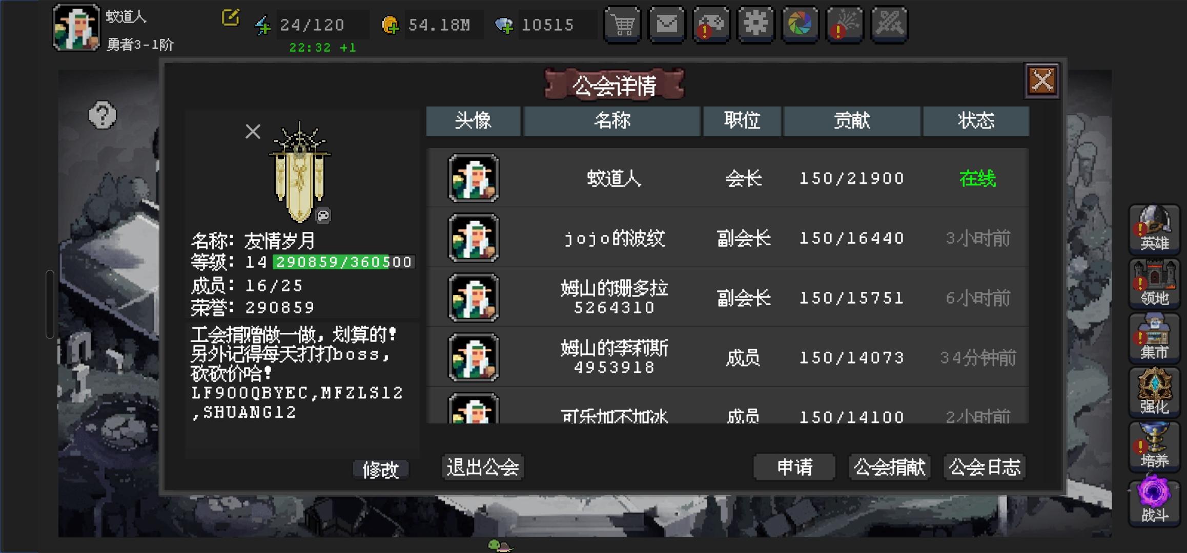Click the crossed swords icon
Image resolution: width=1187 pixels, height=553 pixels.
coord(889,25)
